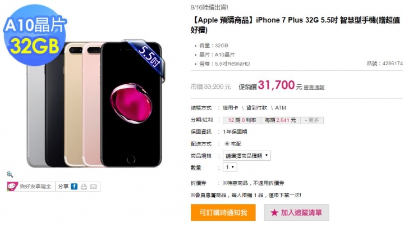Click the 12 期 0 利率 installment option
This screenshot has height=226, width=404.
(x=242, y=120)
